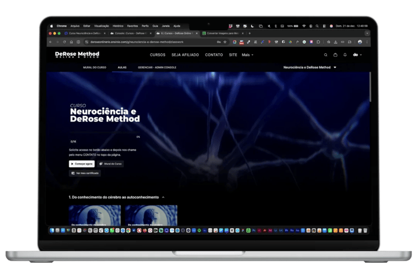Open the new tab plus button
Screen dimensions: 417x278
click(x=249, y=33)
